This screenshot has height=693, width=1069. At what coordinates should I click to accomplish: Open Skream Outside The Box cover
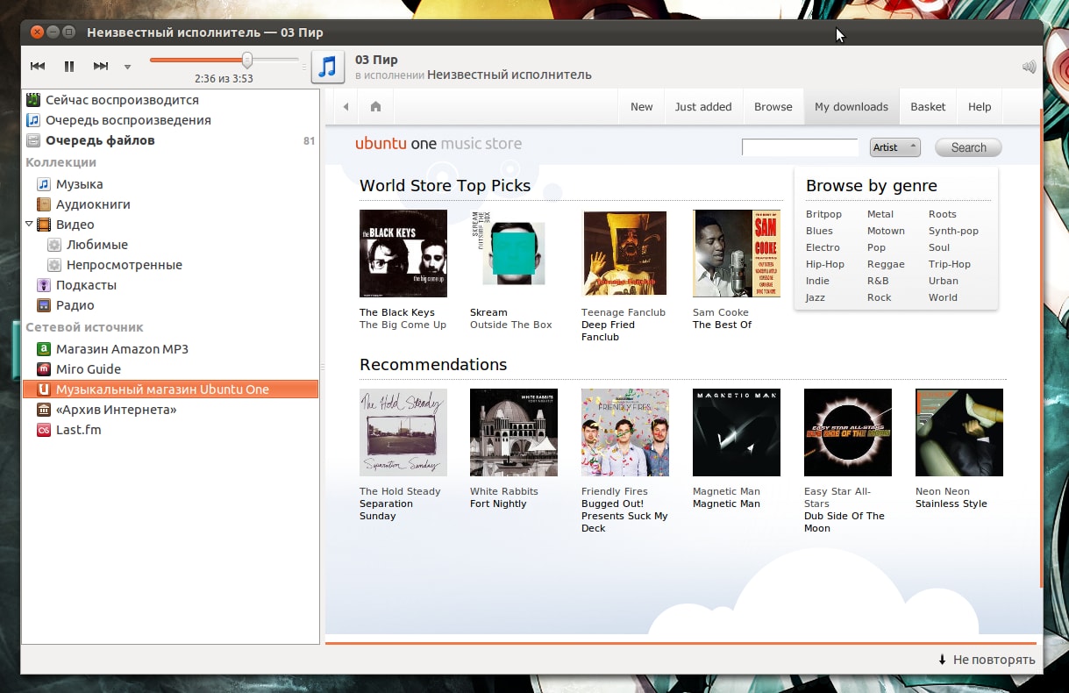click(x=514, y=254)
